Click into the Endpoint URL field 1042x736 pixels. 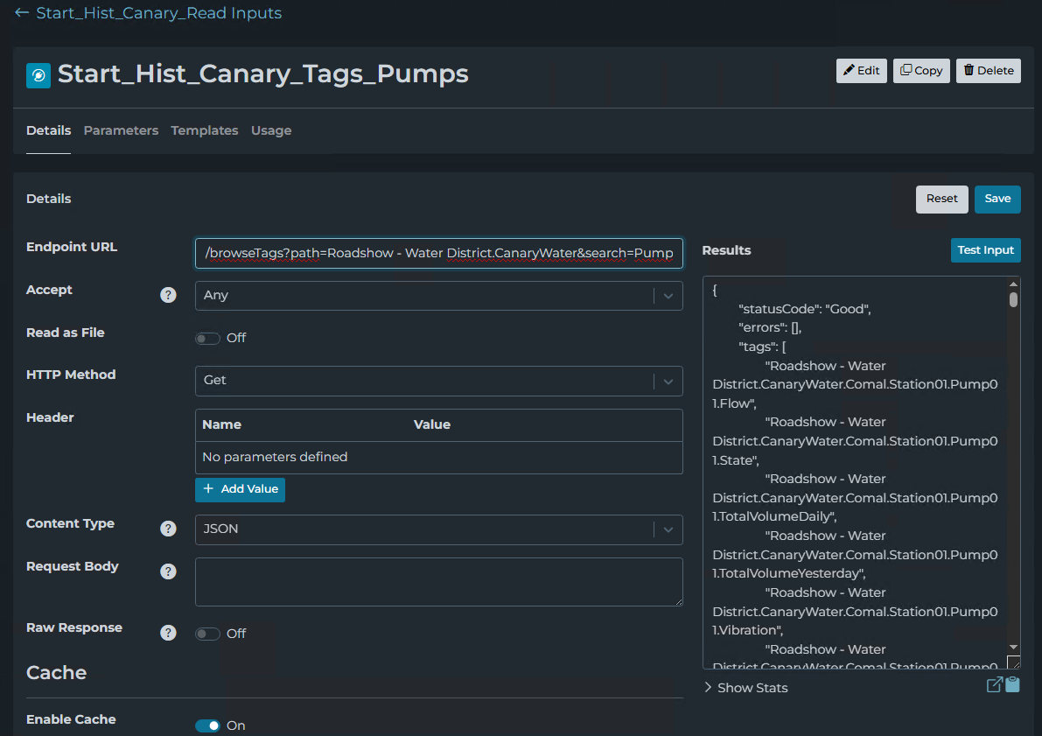[x=438, y=254]
